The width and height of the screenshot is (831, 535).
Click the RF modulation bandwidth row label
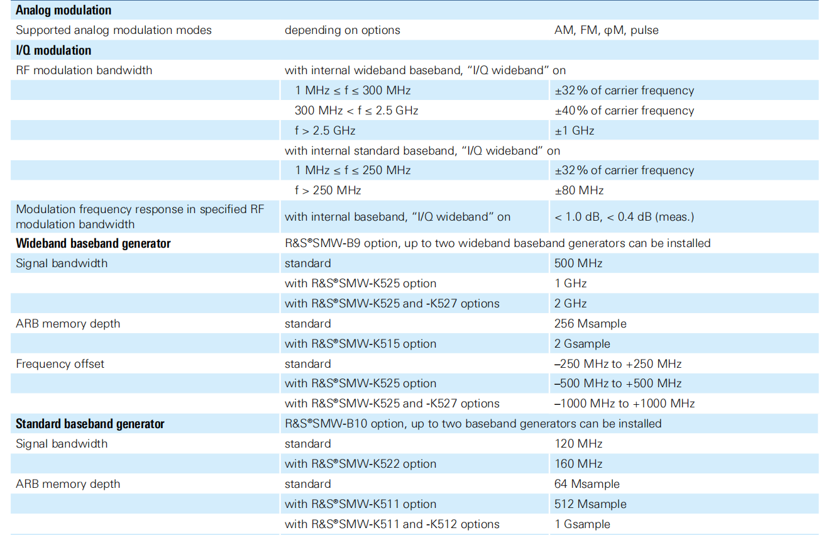[84, 70]
